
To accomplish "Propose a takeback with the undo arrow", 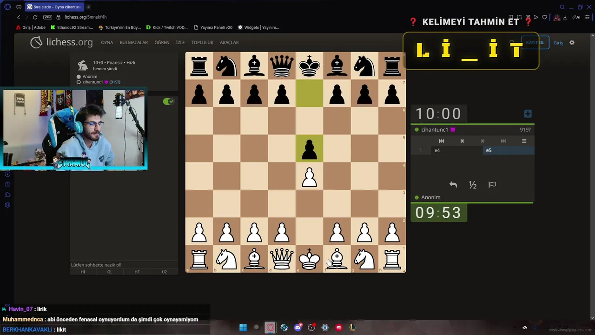I will point(453,185).
